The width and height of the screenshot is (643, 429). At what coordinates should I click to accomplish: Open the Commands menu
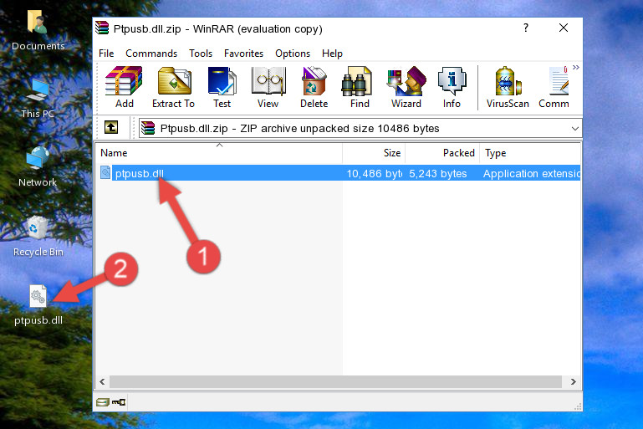pos(151,54)
